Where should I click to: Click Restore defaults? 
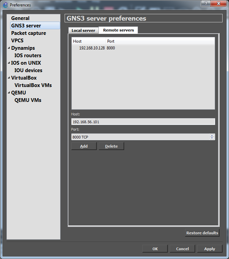coord(202,233)
